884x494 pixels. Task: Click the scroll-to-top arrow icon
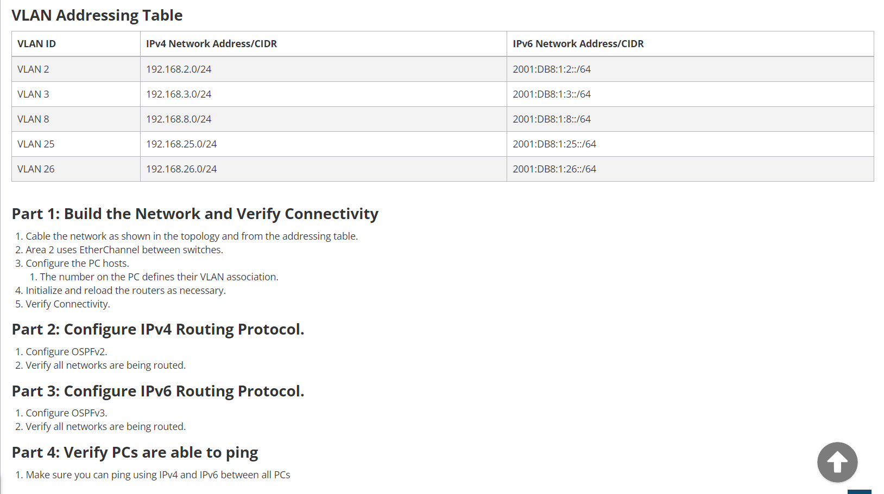[837, 461]
